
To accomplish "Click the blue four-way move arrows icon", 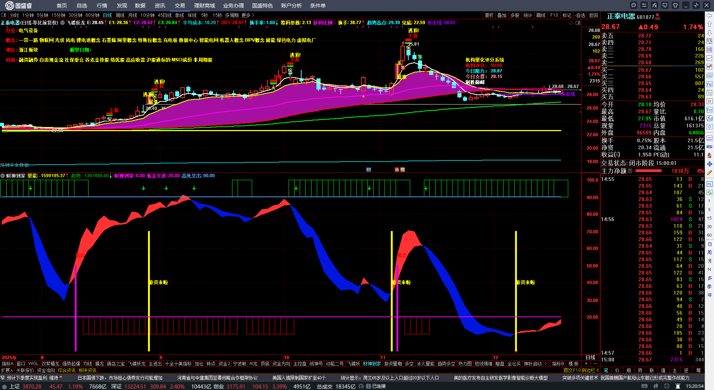I will 710,164.
